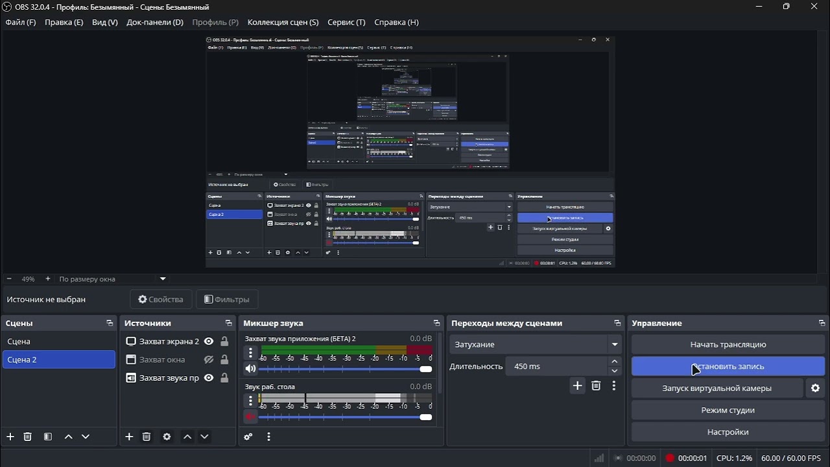Open scene filters icon in Scenes panel
This screenshot has width=830, height=467.
pyautogui.click(x=47, y=437)
